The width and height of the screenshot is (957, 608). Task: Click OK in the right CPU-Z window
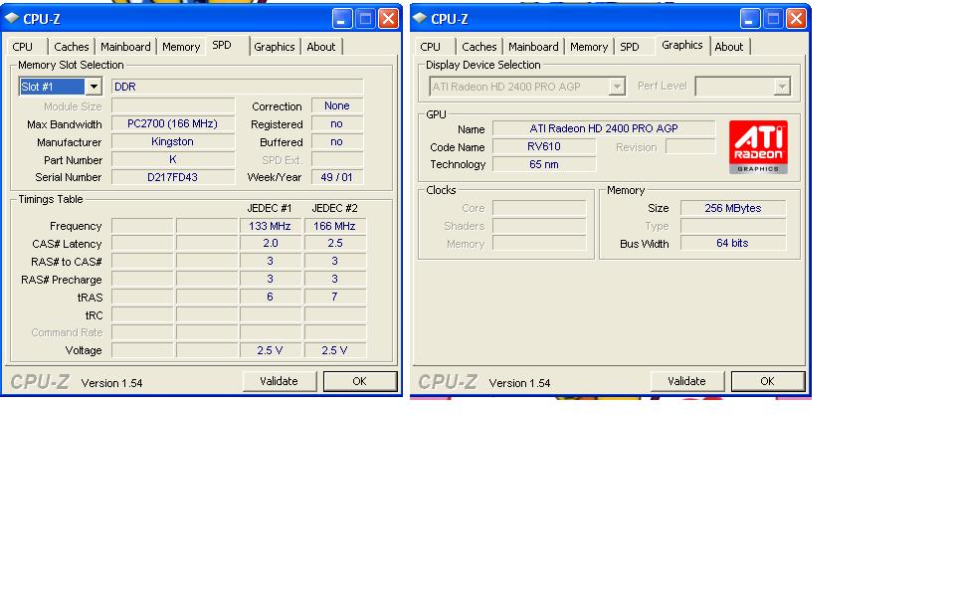[x=768, y=381]
